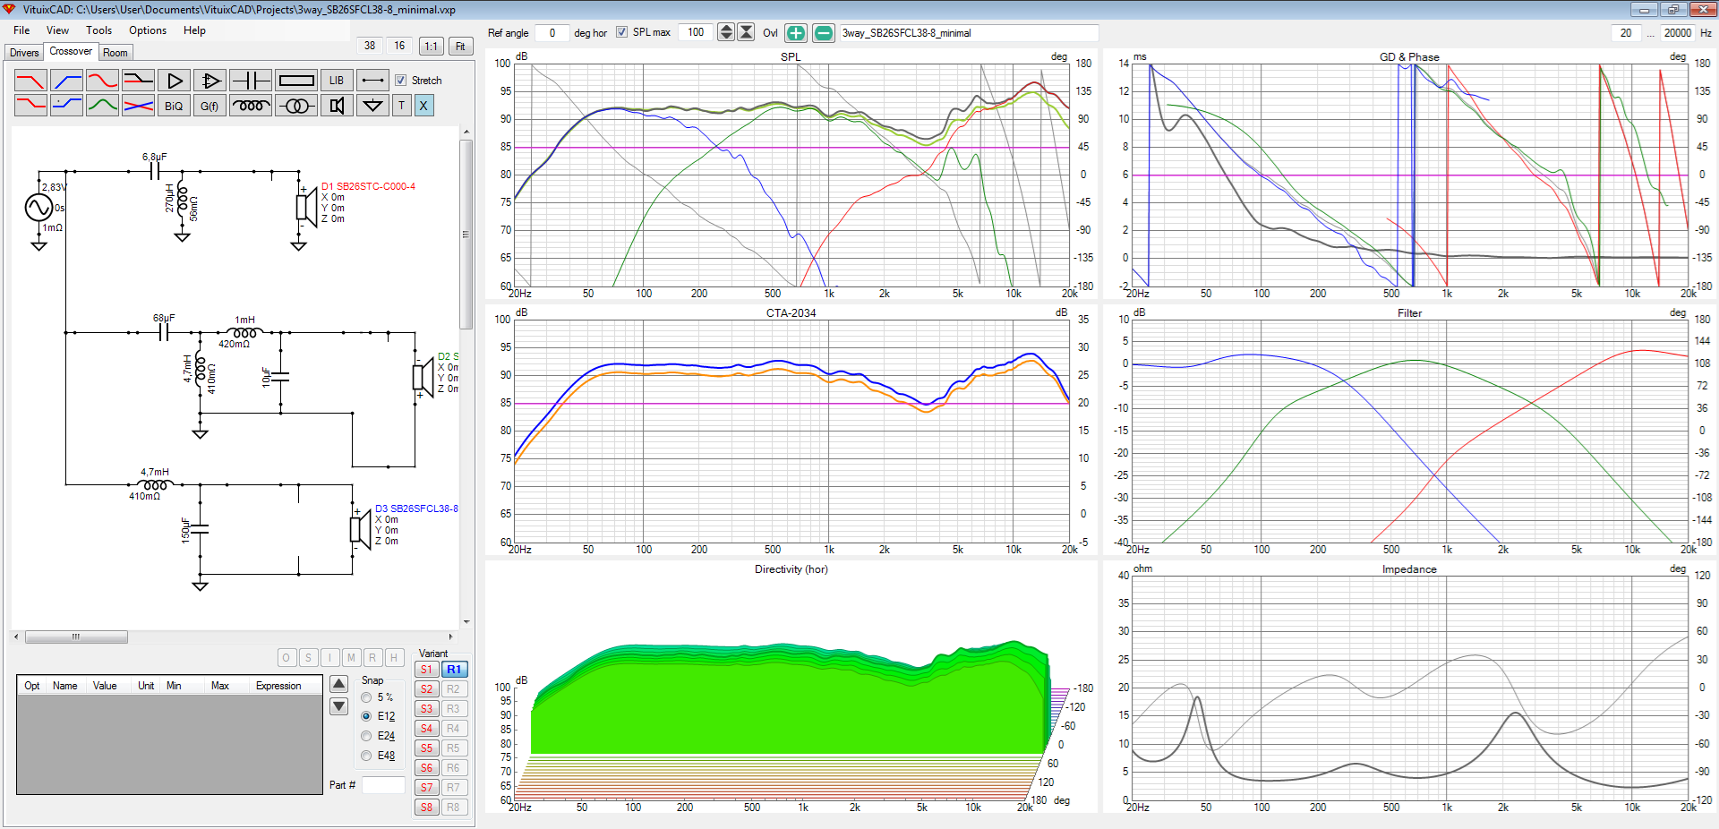Viewport: 1719px width, 829px height.
Task: Click the minimum frequency field showing 20
Action: click(x=1626, y=33)
